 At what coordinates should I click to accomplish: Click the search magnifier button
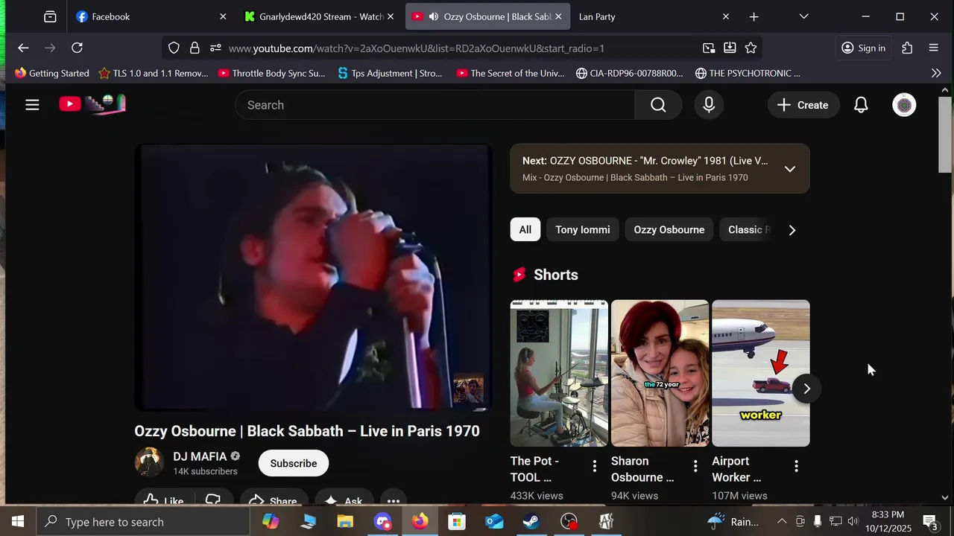[658, 105]
